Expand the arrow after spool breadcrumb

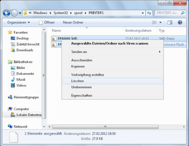[86, 13]
